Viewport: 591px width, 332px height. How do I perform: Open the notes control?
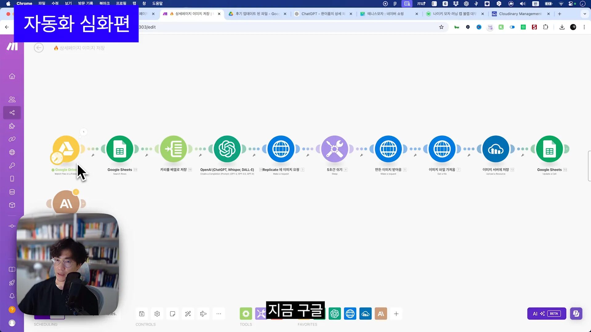(172, 314)
